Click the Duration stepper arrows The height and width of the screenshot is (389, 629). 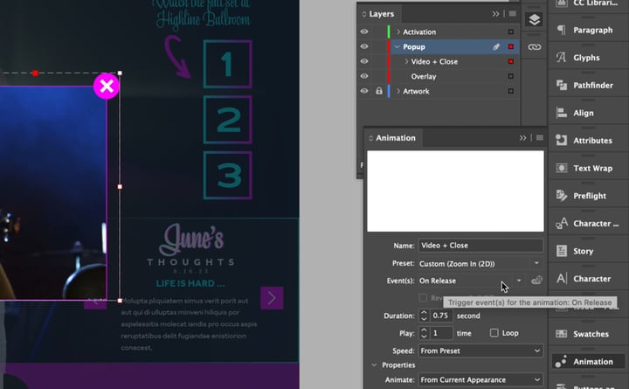[424, 316]
